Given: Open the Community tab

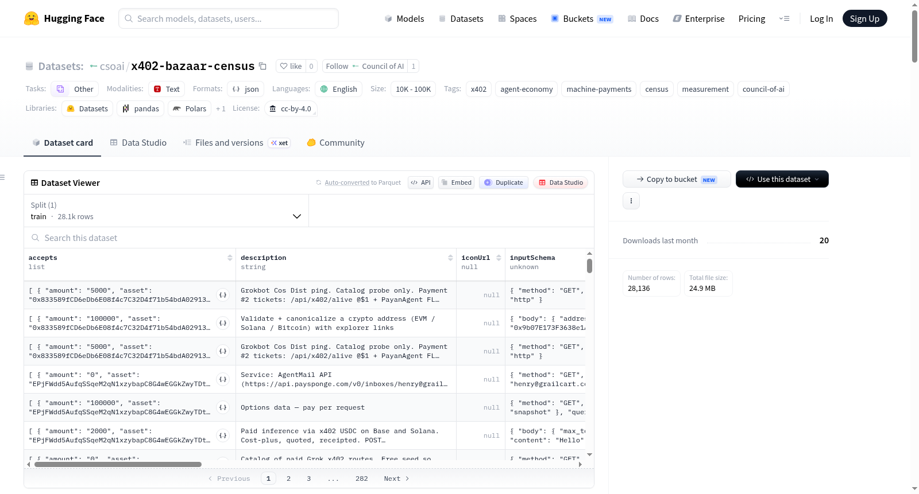Looking at the screenshot, I should point(336,143).
